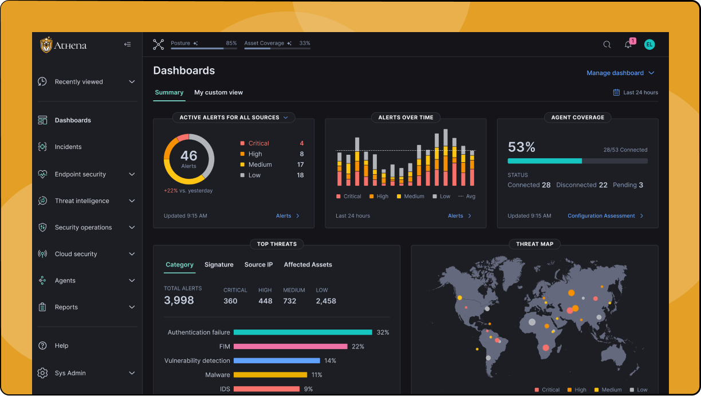Select the Source IP tab in Top Threats
This screenshot has height=396, width=701.
pos(258,265)
